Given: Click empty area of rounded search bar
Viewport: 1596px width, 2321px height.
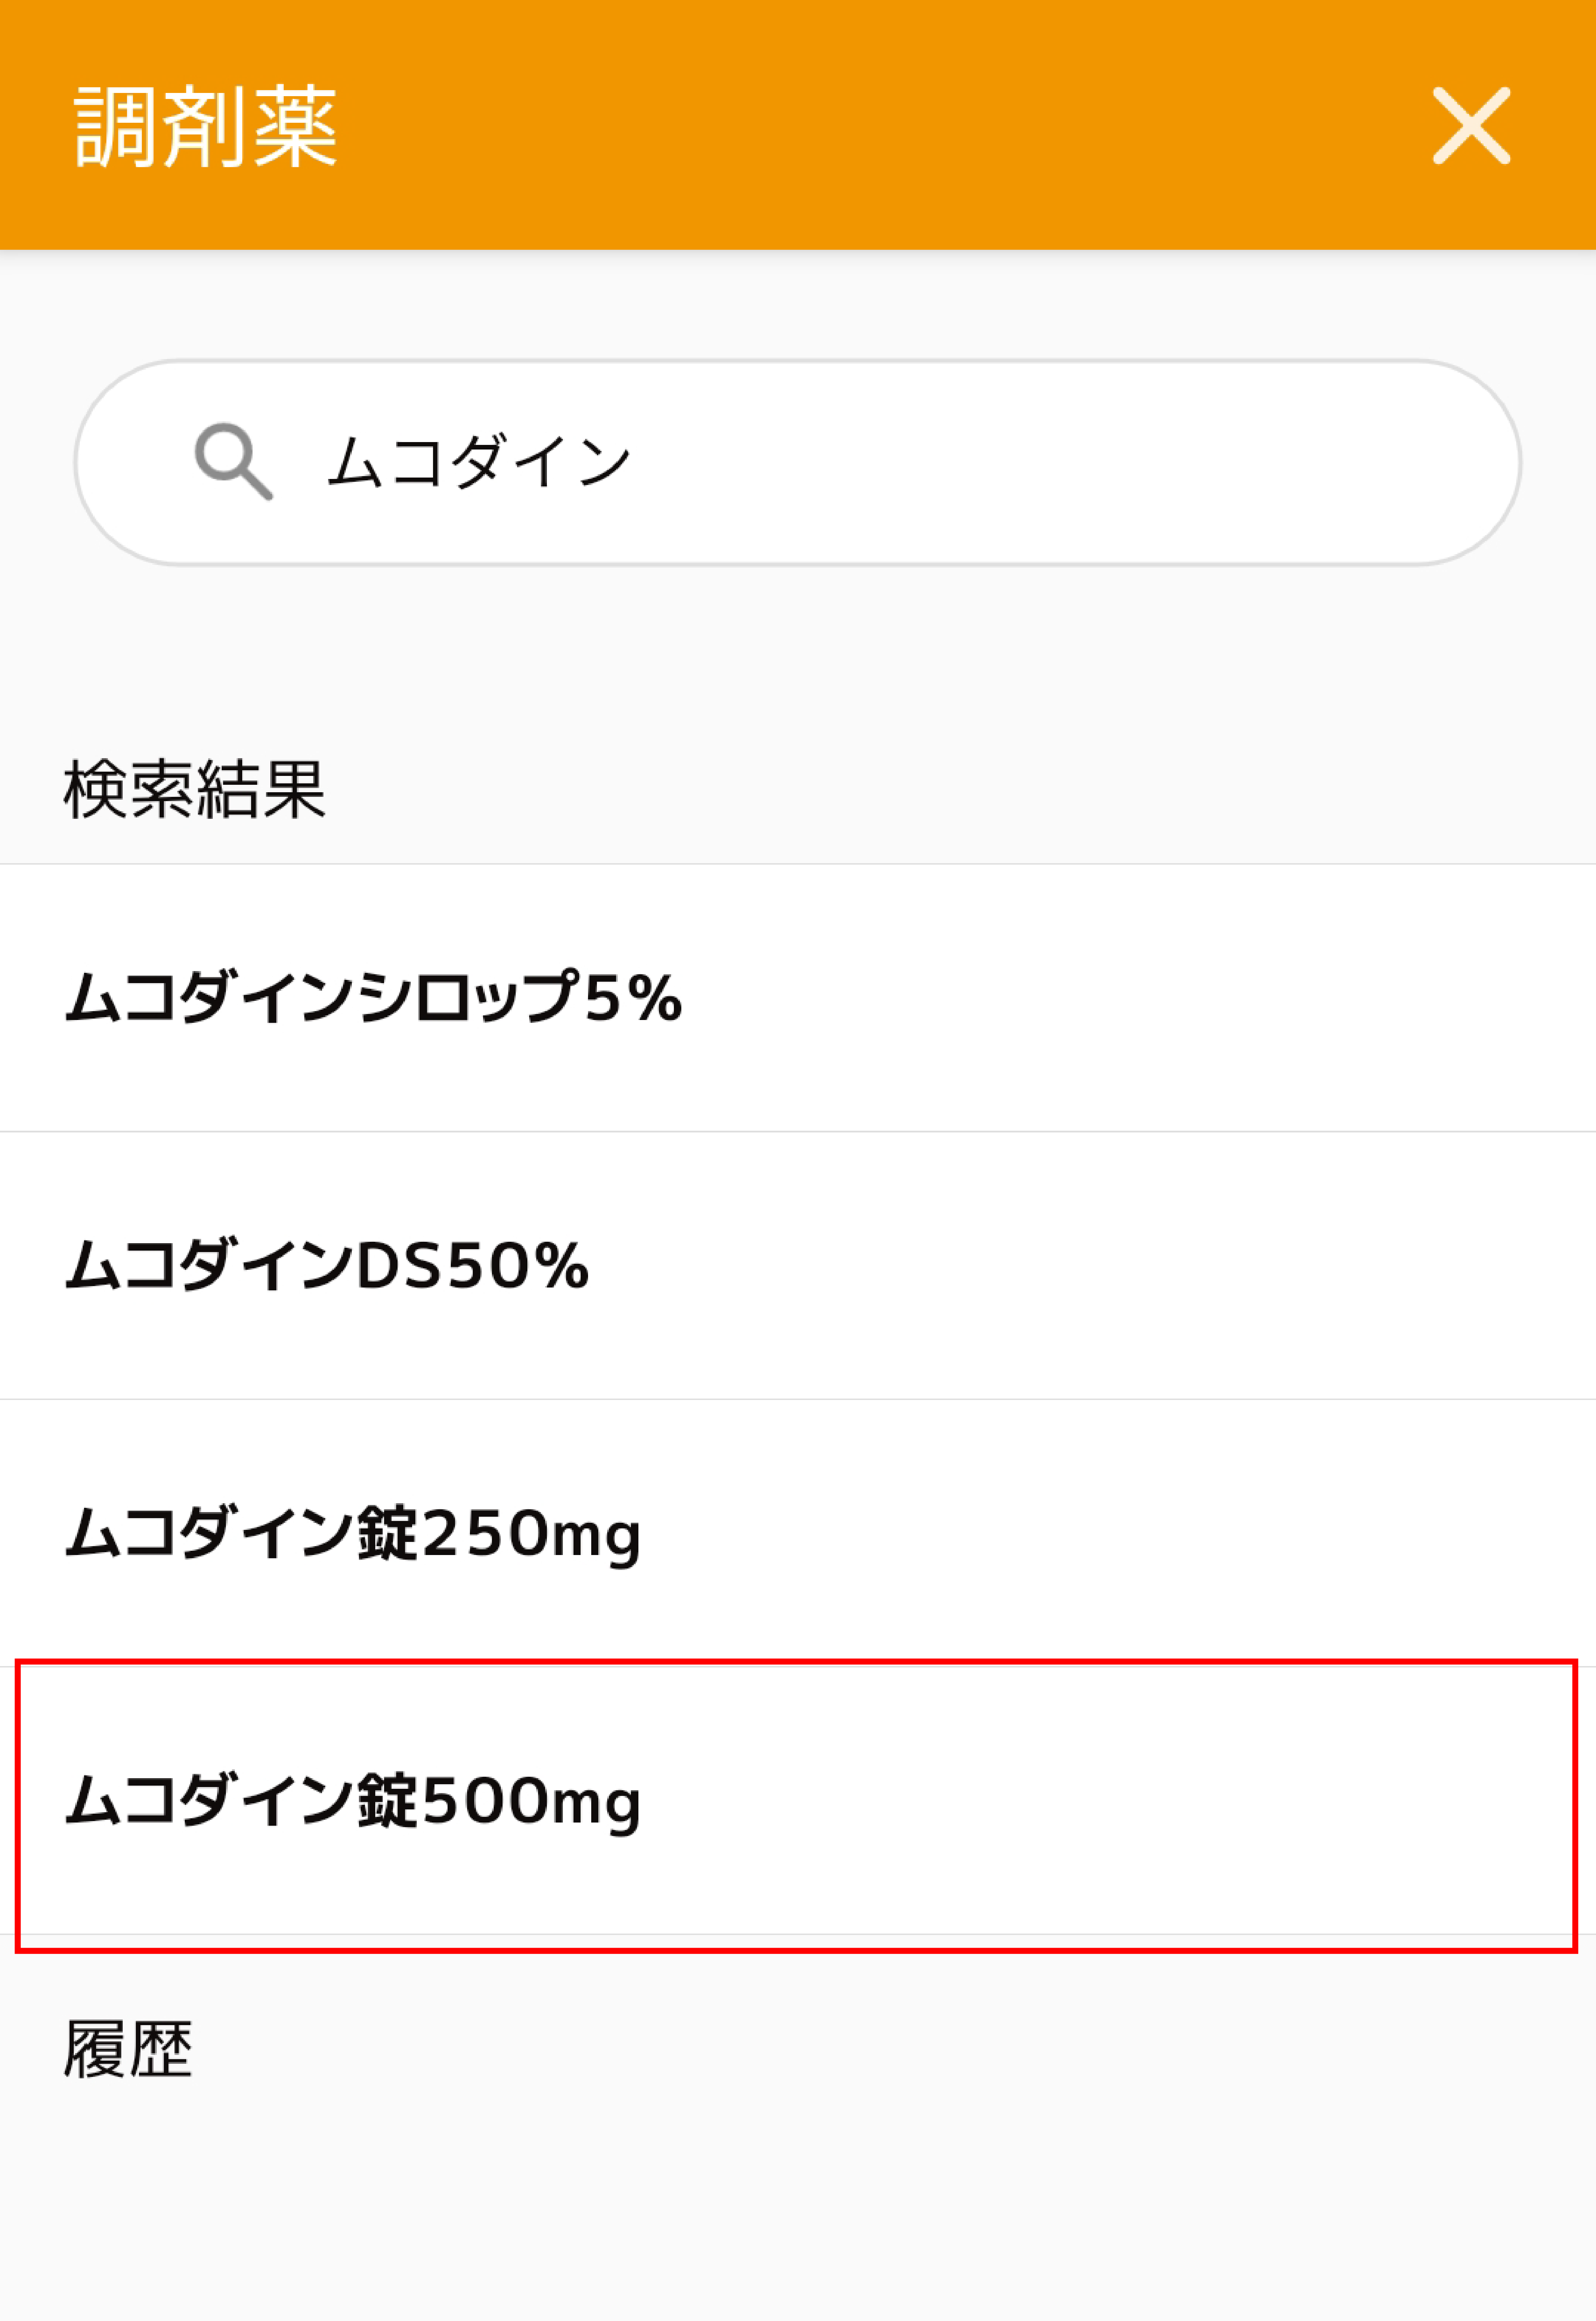Looking at the screenshot, I should 1100,462.
